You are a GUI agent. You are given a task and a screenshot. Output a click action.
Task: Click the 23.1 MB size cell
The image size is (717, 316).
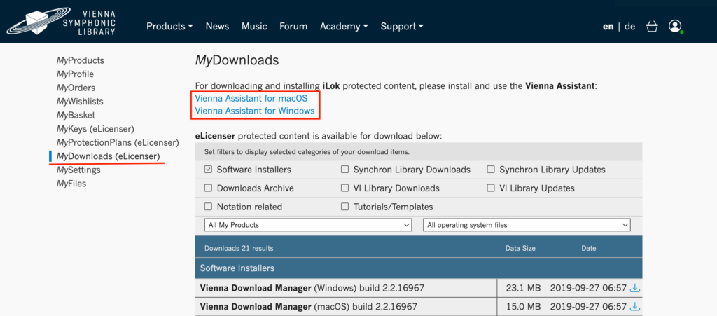point(523,288)
